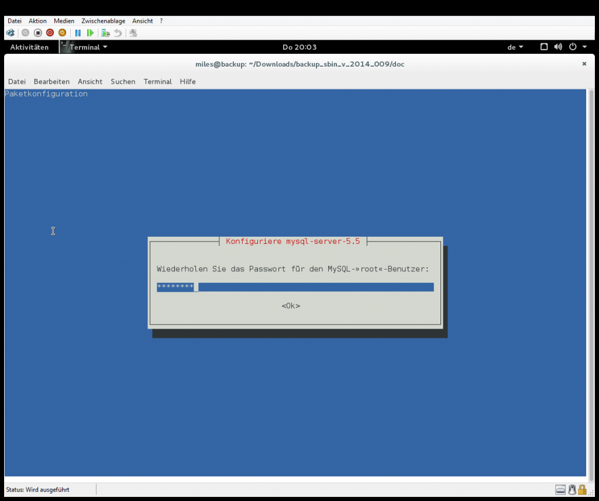This screenshot has width=599, height=501.
Task: Click the keyboard icon in status bar
Action: coord(560,489)
